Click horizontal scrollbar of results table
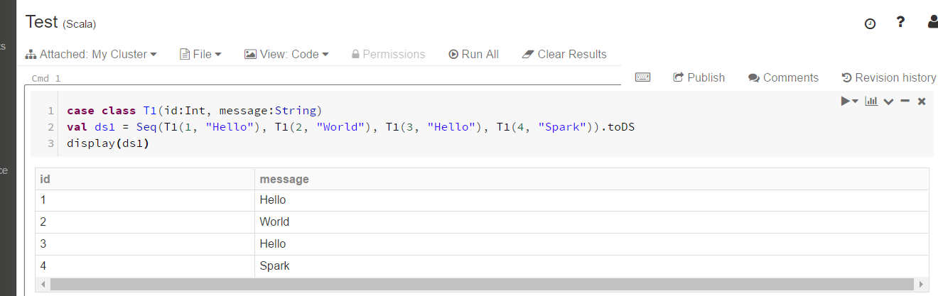This screenshot has height=296, width=938. pos(482,285)
